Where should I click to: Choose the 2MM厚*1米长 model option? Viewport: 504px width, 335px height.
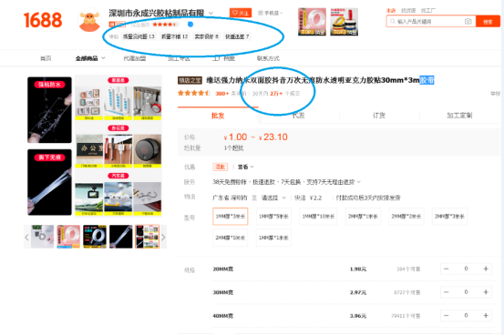click(x=363, y=216)
